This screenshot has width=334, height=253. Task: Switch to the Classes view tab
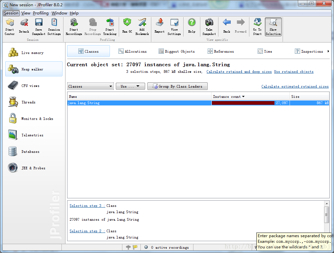pos(89,51)
